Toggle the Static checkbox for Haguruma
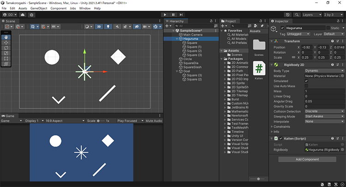 (x=327, y=28)
